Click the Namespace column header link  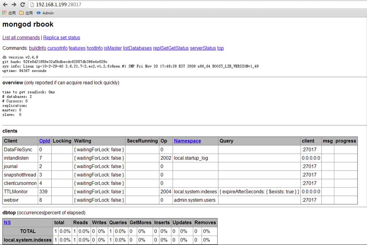[x=187, y=141]
